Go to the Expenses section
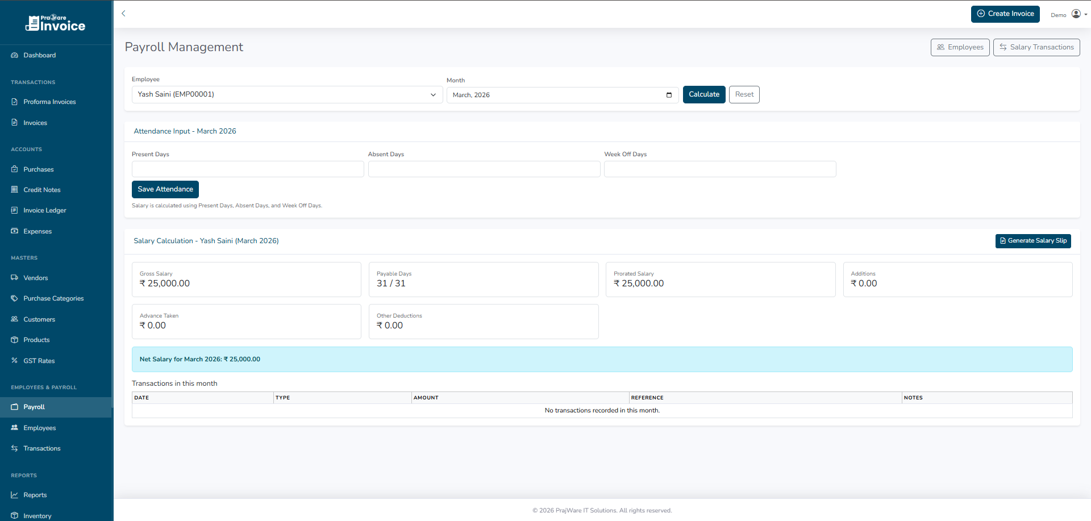Screen dimensions: 1091x521 (38, 231)
